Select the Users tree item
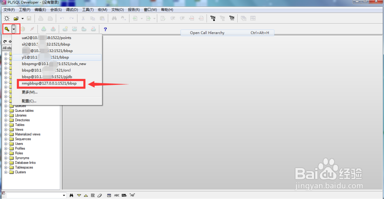This screenshot has width=384, height=199. (19, 144)
